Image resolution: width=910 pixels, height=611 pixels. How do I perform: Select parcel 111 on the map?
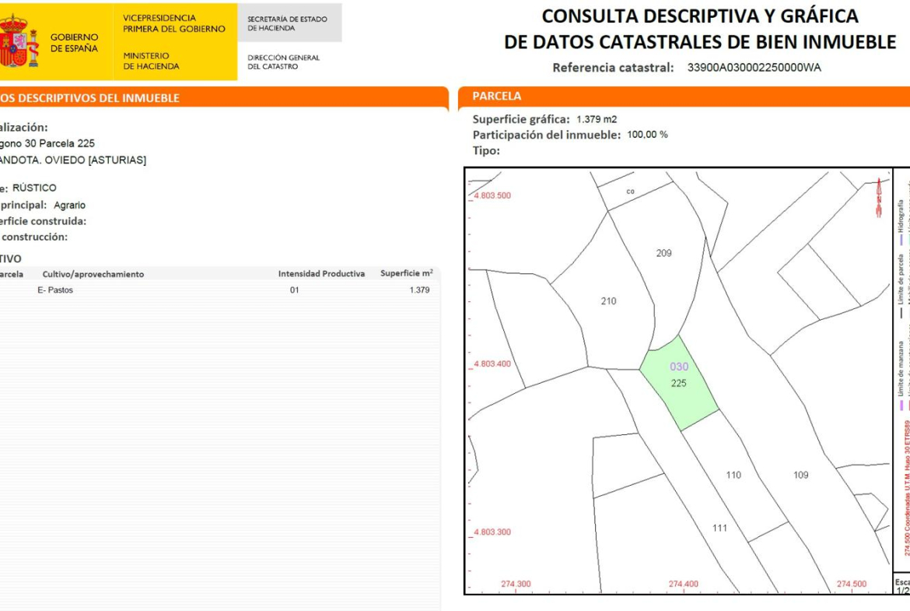click(719, 528)
